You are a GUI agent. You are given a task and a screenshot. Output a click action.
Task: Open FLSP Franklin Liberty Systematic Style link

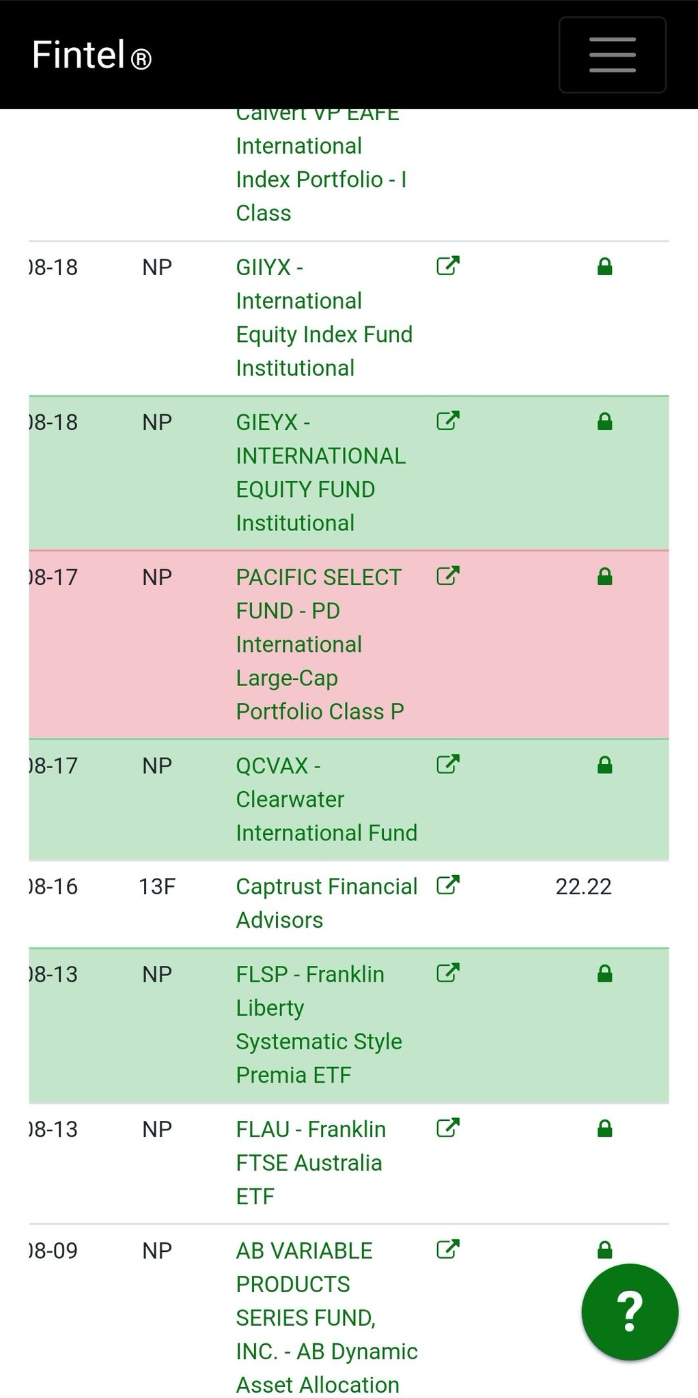click(318, 1024)
